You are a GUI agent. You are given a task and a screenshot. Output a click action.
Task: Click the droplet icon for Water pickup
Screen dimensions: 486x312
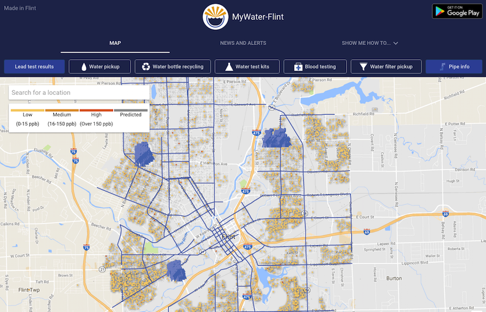[84, 67]
